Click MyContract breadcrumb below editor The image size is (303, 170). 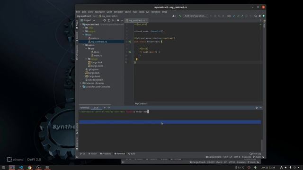click(141, 103)
